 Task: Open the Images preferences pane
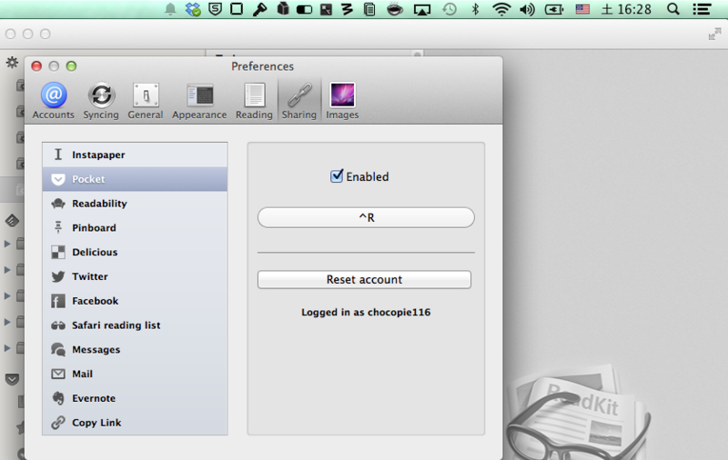click(x=342, y=101)
